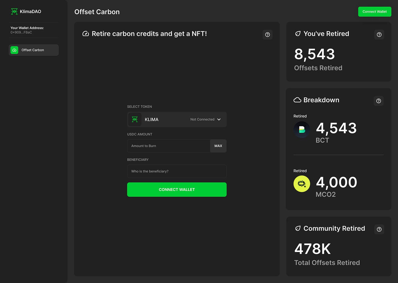Screen dimensions: 398x283
Task: Click the Your Wallet Address label
Action: coord(27,28)
